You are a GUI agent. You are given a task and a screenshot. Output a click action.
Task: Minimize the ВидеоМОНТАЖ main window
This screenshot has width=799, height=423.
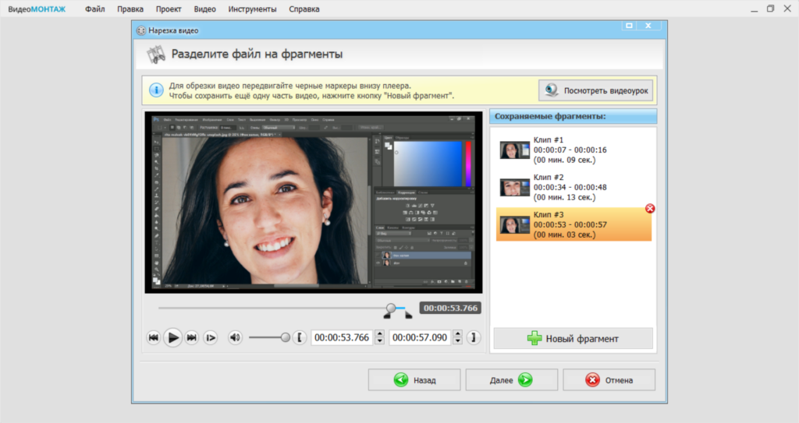(755, 9)
